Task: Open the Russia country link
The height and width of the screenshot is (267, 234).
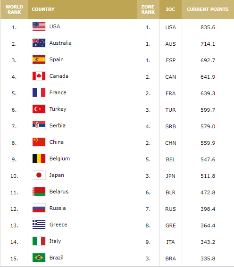Action: pos(58,208)
